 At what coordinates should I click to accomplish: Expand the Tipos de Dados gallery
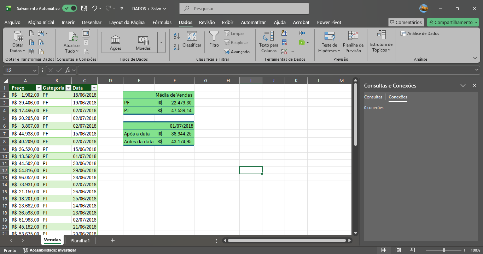click(161, 42)
